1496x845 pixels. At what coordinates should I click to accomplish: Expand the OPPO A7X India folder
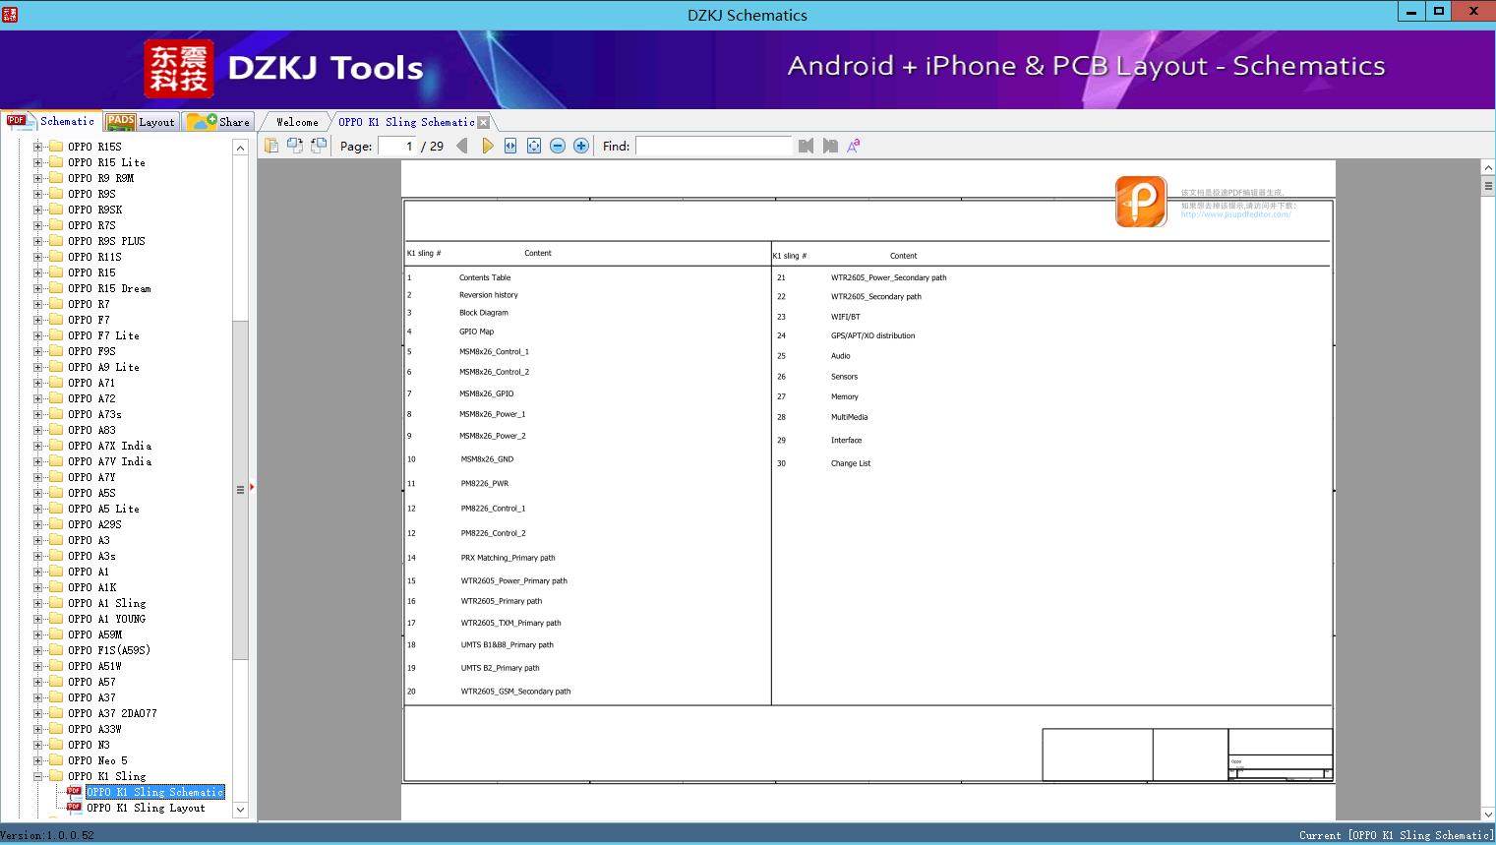38,446
